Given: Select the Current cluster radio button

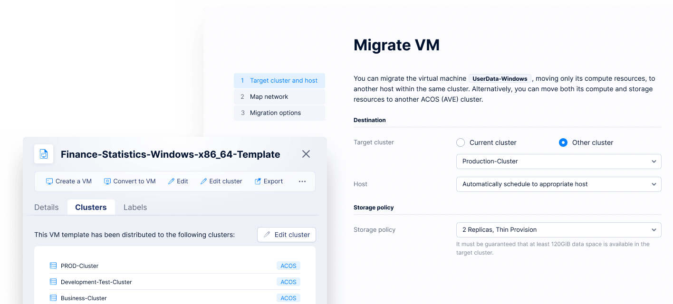Looking at the screenshot, I should [x=460, y=142].
